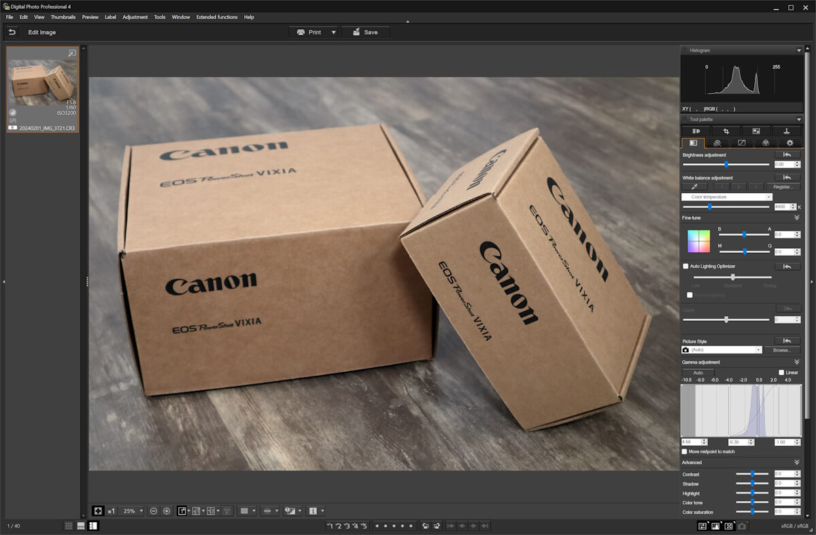Click the Contrast slider

pos(752,474)
